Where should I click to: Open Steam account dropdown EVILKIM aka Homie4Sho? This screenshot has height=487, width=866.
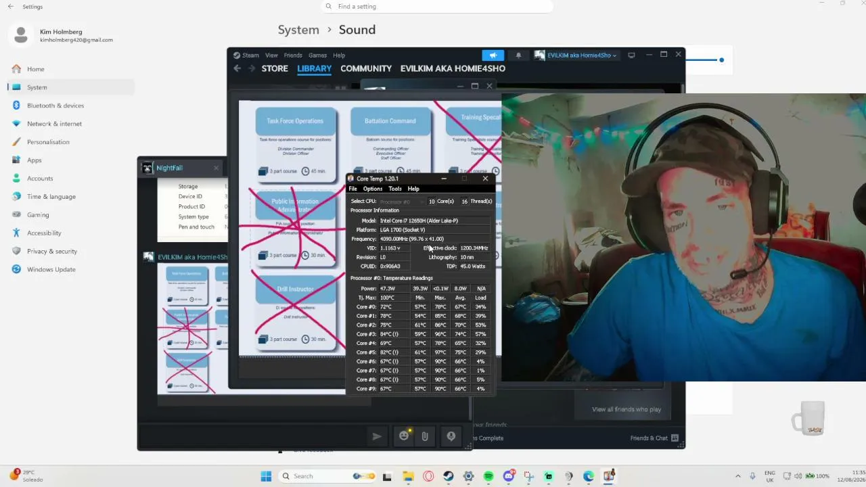tap(576, 55)
